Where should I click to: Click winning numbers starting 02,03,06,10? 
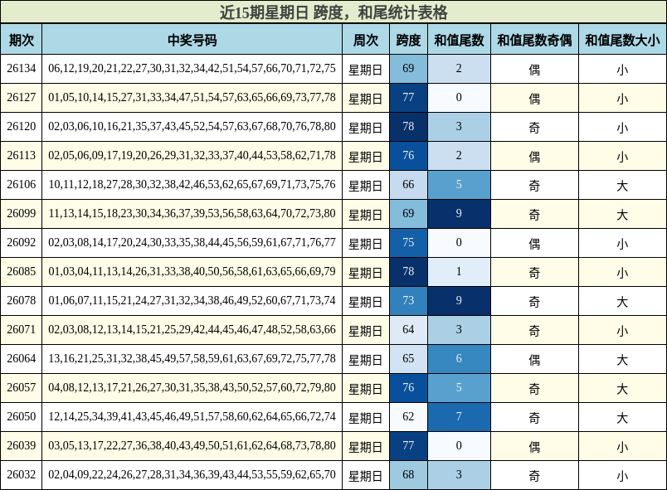[x=192, y=126]
